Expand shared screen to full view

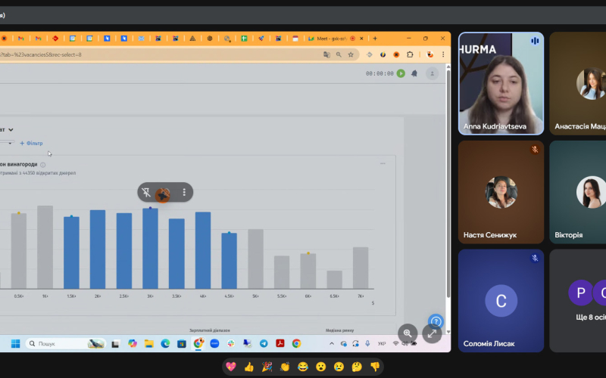click(432, 333)
